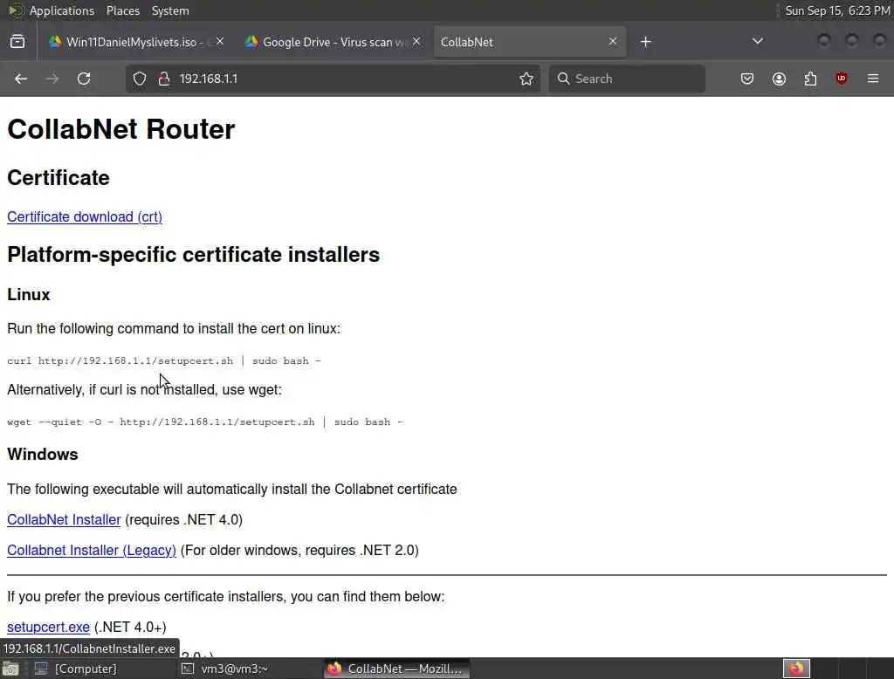Close the Google Drive Virus scan tab
894x679 pixels.
(x=416, y=42)
